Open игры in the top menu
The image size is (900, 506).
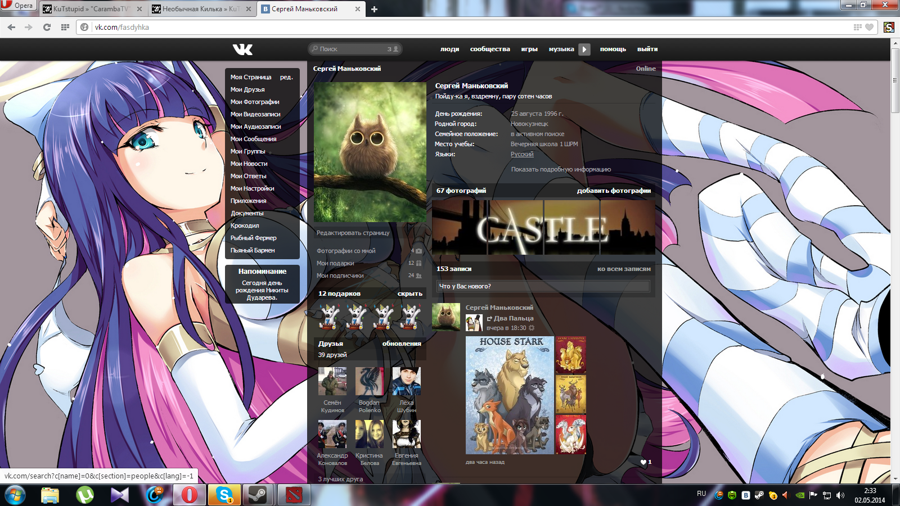[x=529, y=49]
